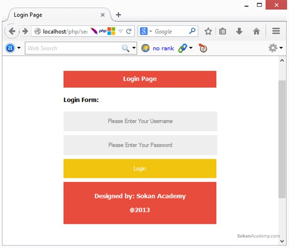Viewport: 289px width, 248px height.
Task: Click the Wayback clock icon
Action: 203,48
